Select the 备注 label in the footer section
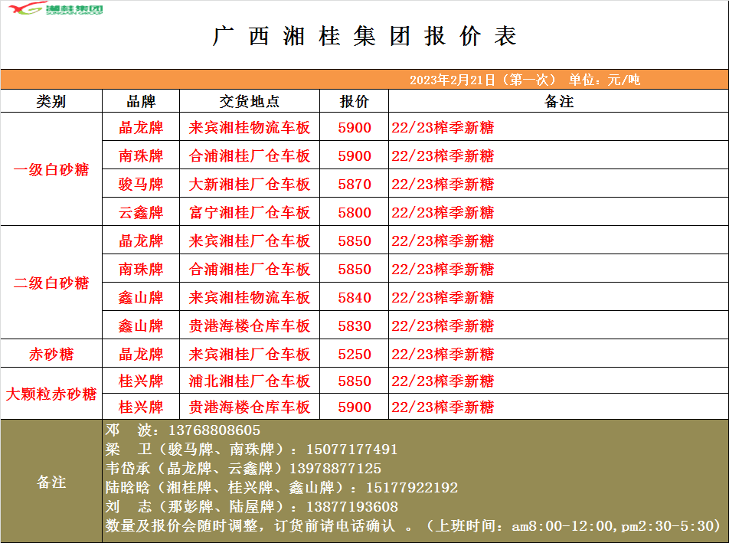The image size is (729, 543). [51, 482]
